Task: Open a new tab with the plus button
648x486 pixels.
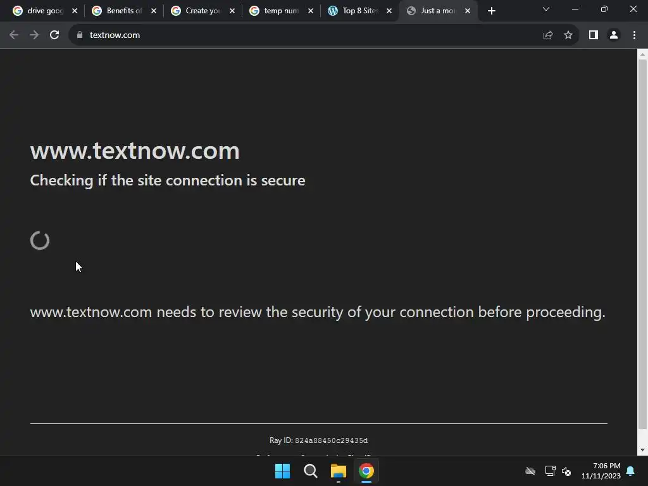Action: [491, 11]
